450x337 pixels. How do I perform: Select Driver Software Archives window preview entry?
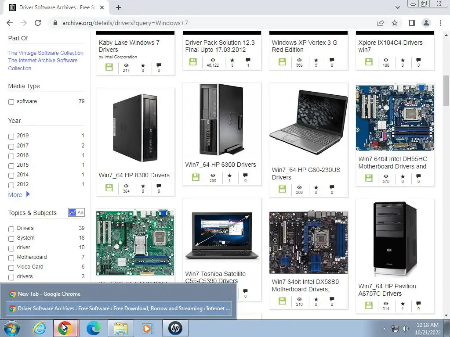click(119, 308)
